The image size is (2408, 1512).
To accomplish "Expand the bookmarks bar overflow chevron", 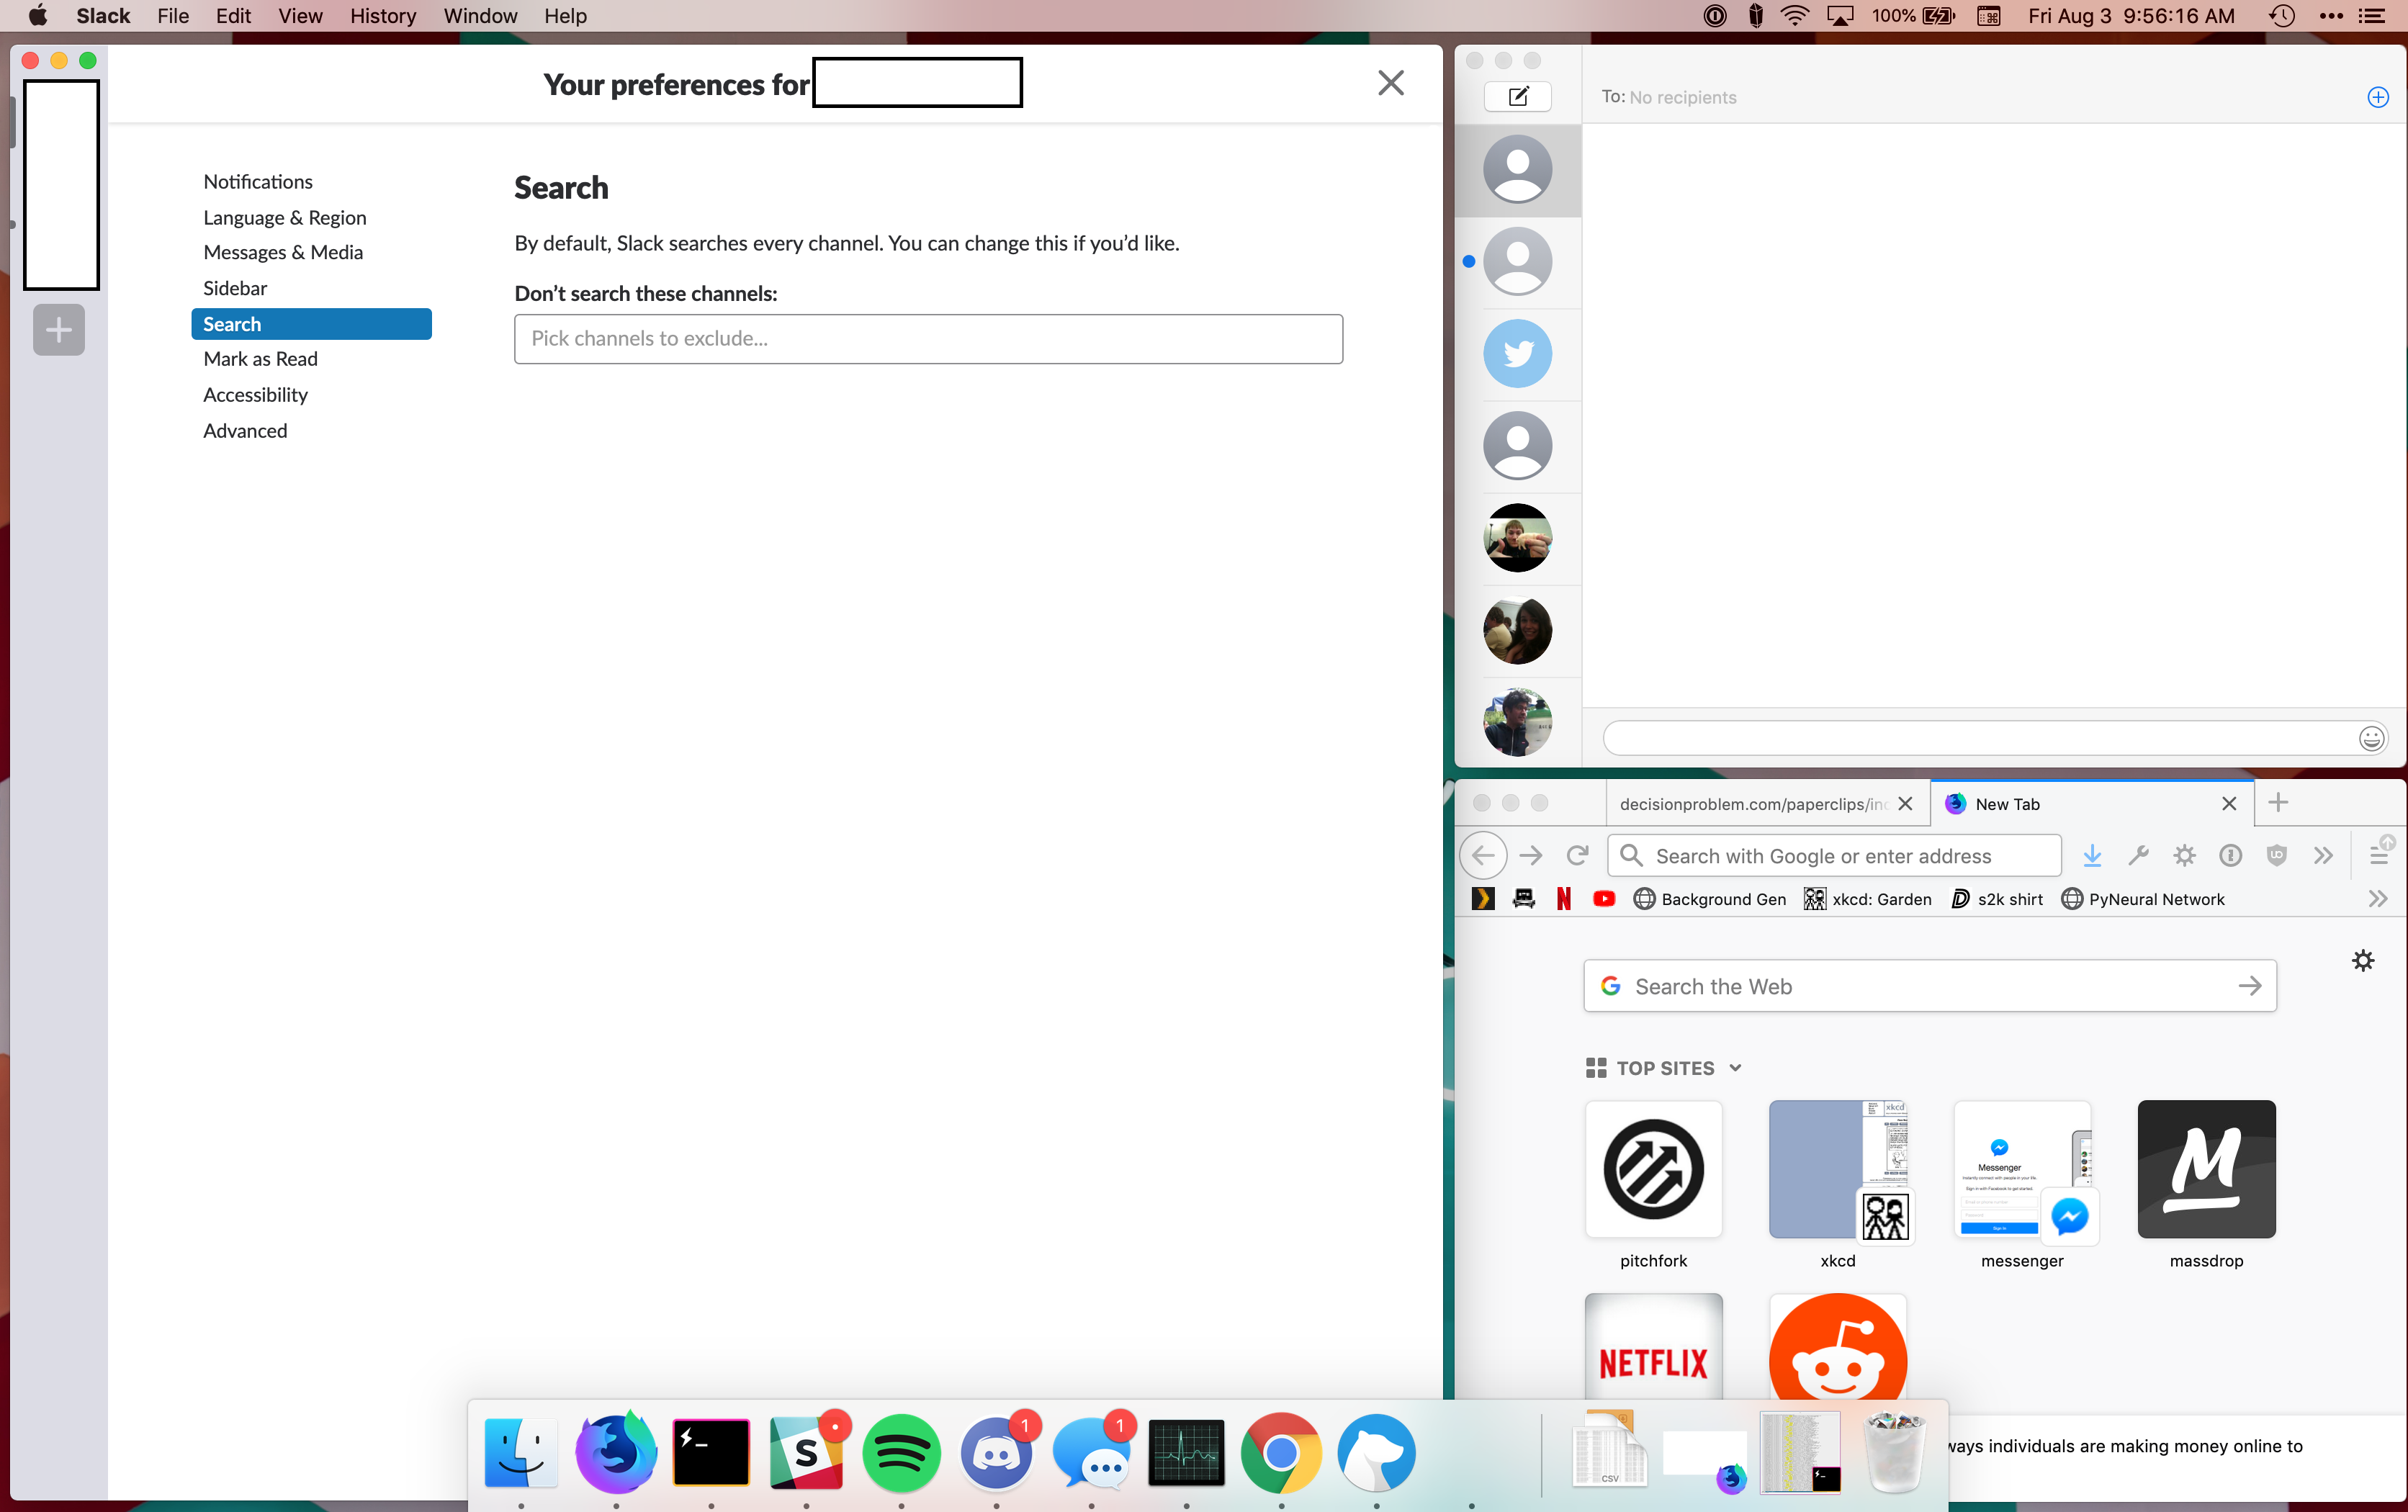I will tap(2379, 898).
